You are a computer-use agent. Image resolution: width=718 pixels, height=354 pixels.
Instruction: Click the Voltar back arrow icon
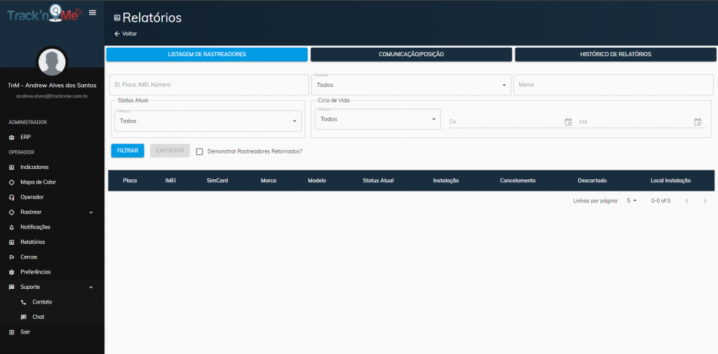(x=117, y=34)
